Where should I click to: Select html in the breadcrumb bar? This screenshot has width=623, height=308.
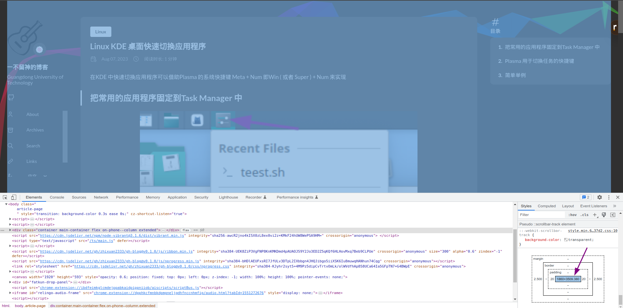6,305
